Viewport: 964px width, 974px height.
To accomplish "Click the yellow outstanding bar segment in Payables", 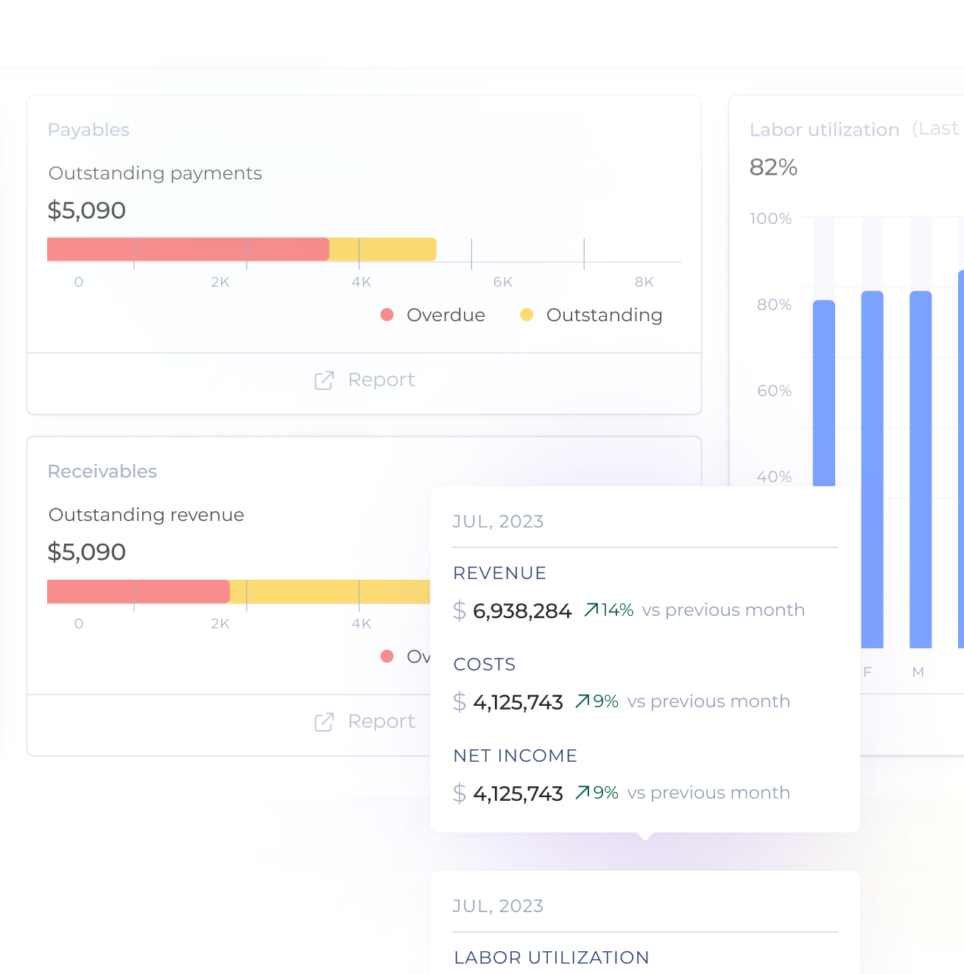I will (383, 249).
